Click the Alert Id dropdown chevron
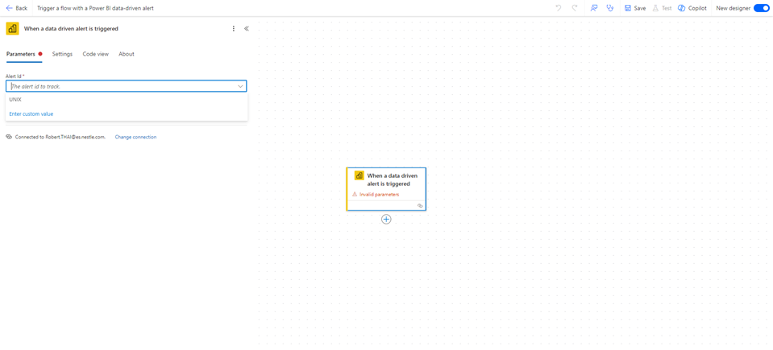773x350 pixels. (240, 86)
